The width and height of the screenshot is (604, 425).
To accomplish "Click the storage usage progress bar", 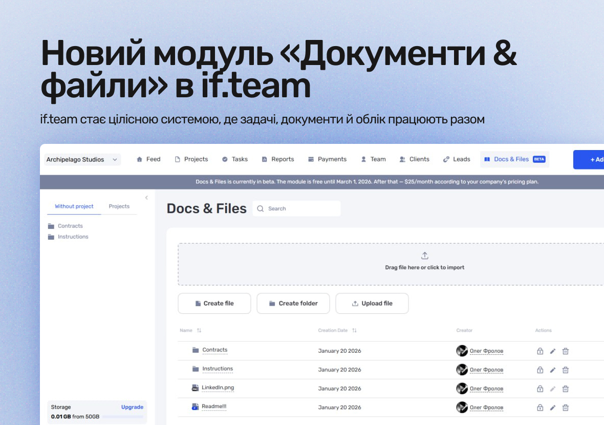I will coord(123,416).
